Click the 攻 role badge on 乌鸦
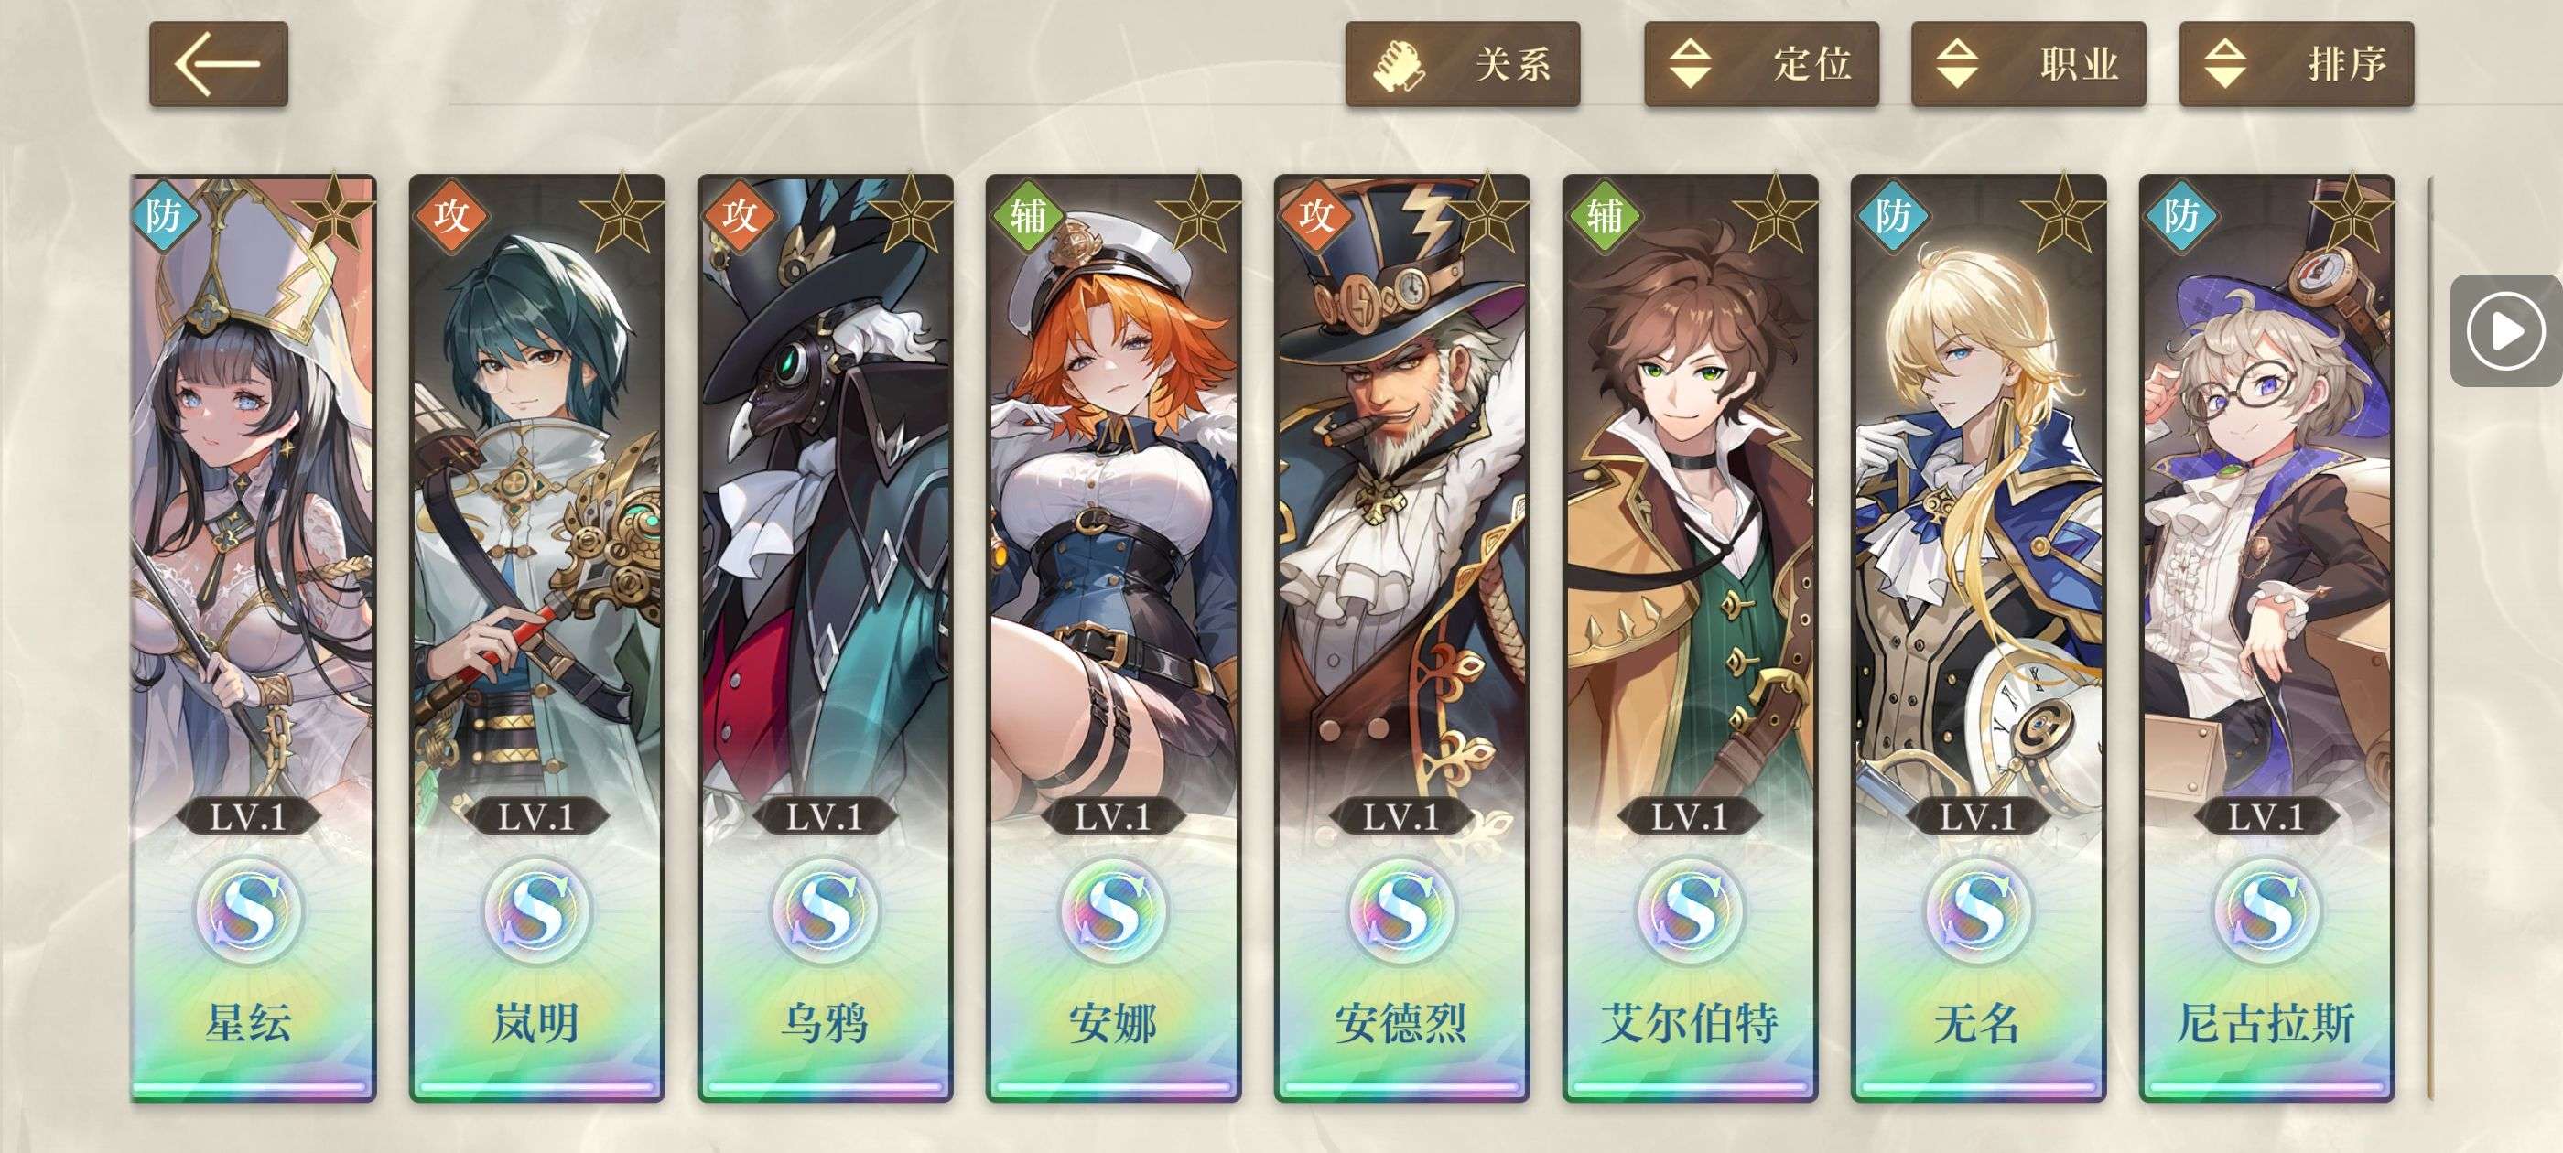The width and height of the screenshot is (2563, 1153). click(x=740, y=216)
